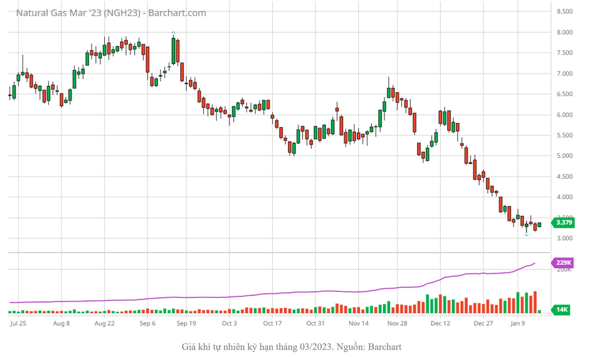This screenshot has width=600, height=357.
Task: Click the 5.000 price axis label
Action: click(565, 156)
